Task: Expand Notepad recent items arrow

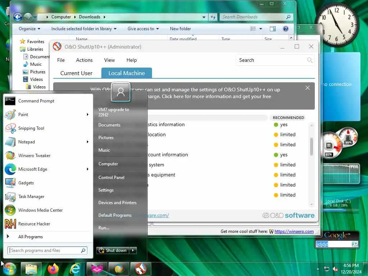Action: [88, 142]
